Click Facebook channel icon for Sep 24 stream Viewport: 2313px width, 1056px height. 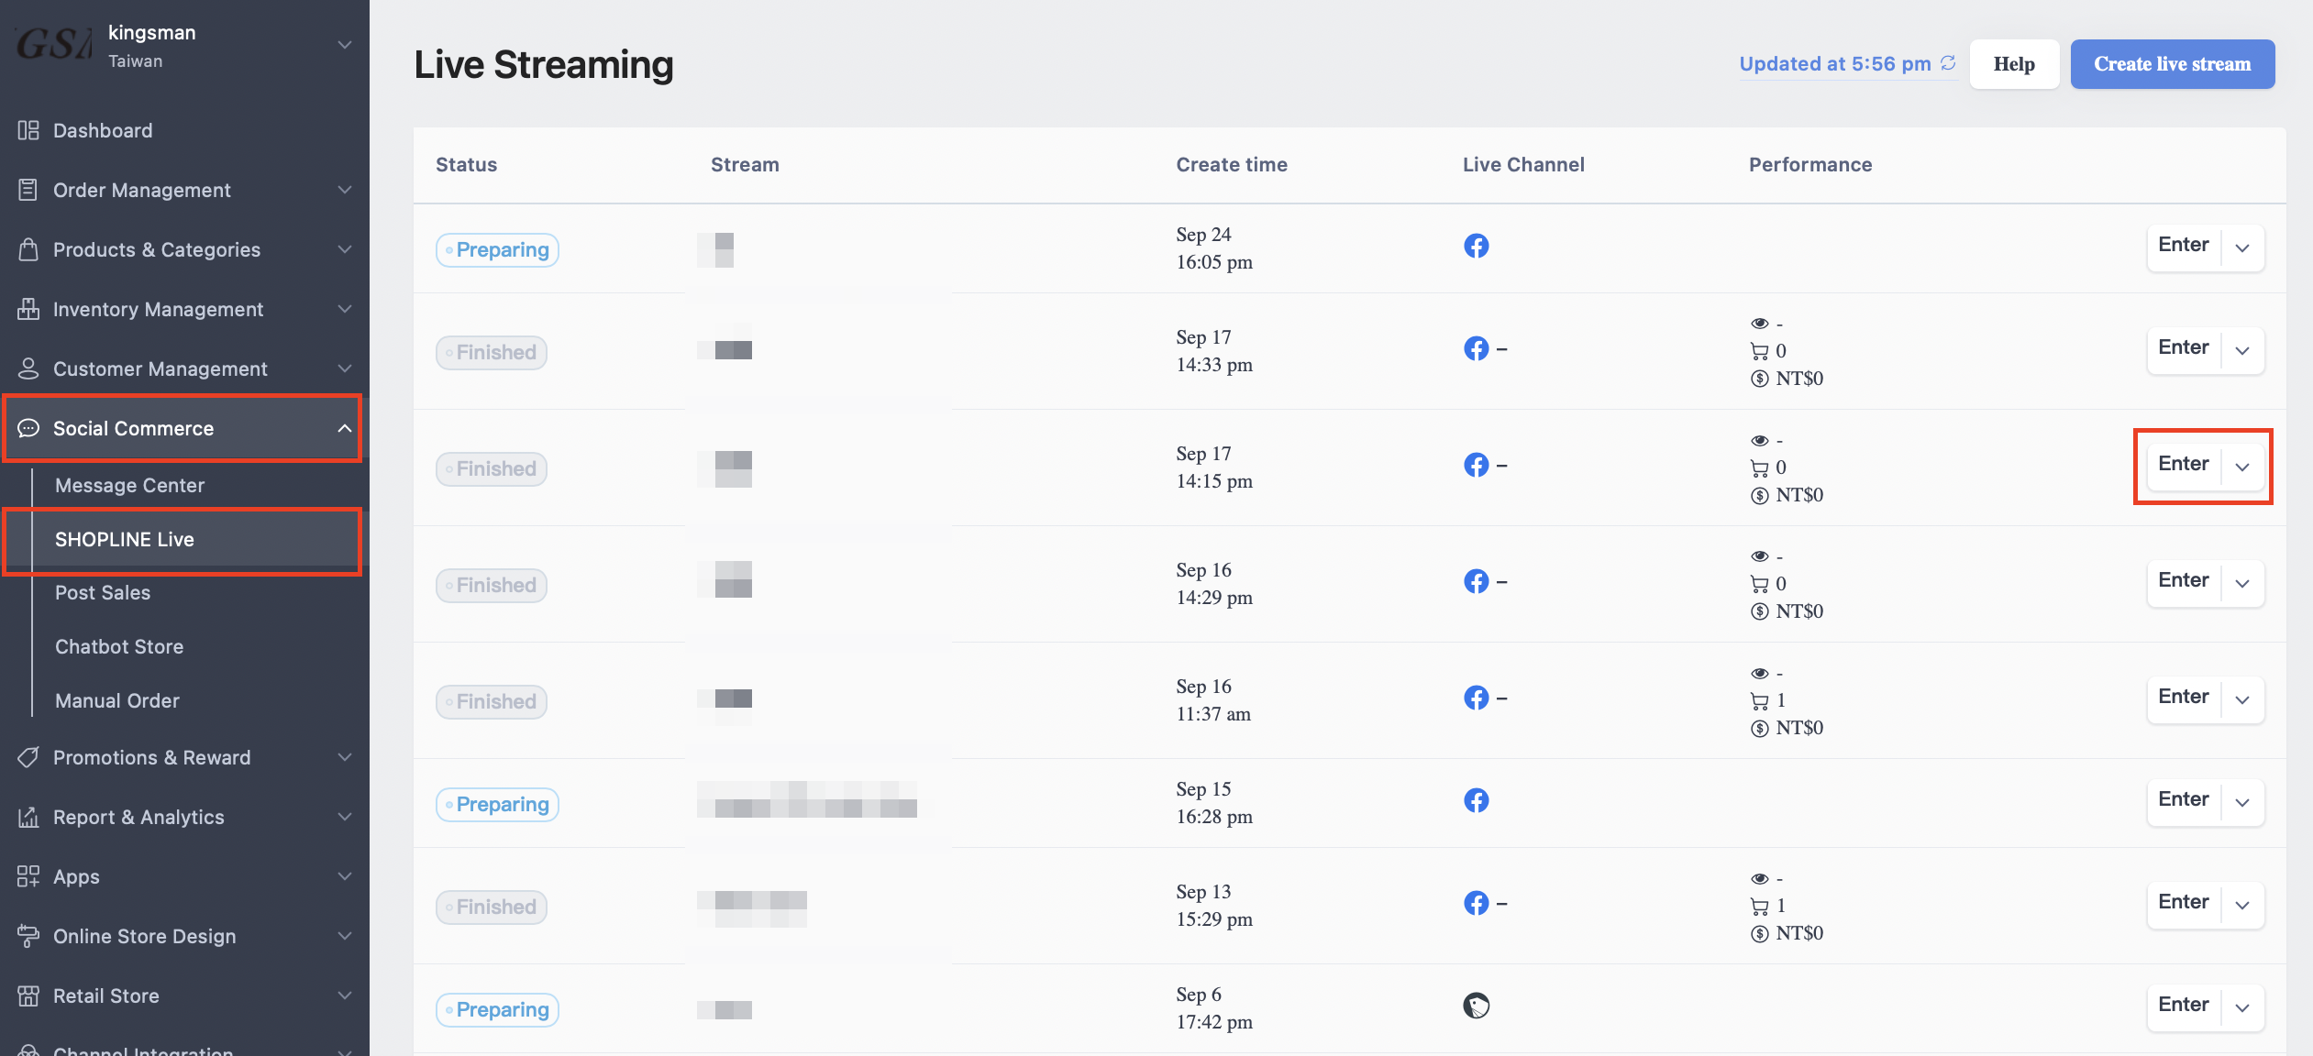point(1476,246)
